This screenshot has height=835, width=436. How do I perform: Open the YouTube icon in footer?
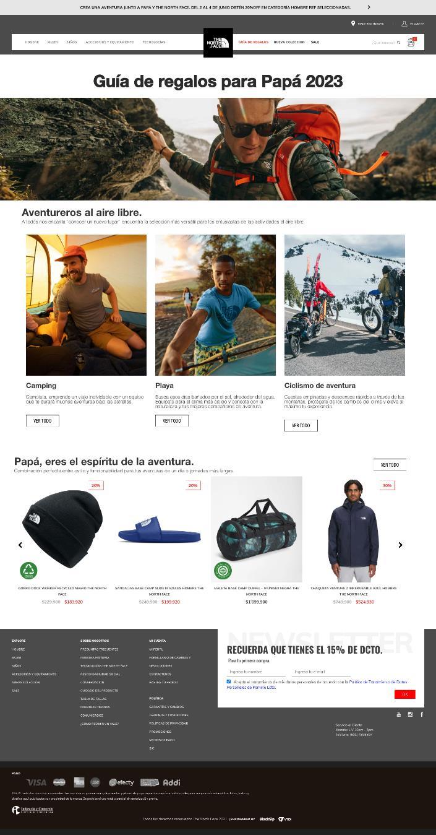399,714
